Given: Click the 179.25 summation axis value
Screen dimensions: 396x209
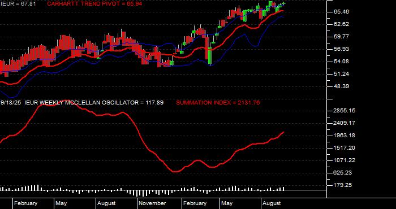Looking at the screenshot, I should pos(343,185).
